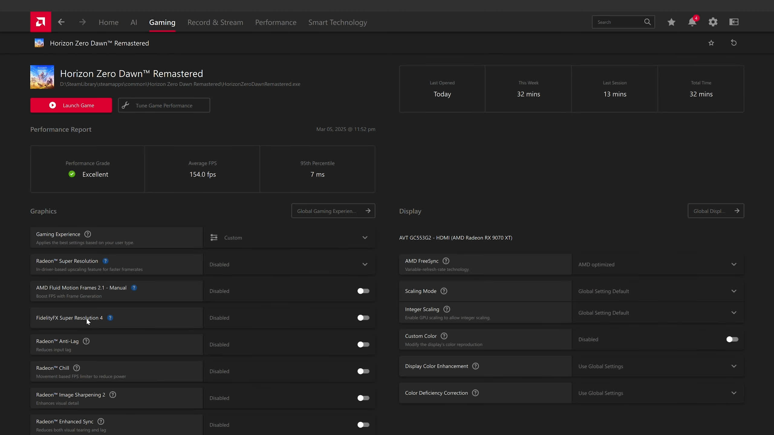The width and height of the screenshot is (774, 435).
Task: Click the Average FPS 154.0 fps value
Action: point(203,174)
